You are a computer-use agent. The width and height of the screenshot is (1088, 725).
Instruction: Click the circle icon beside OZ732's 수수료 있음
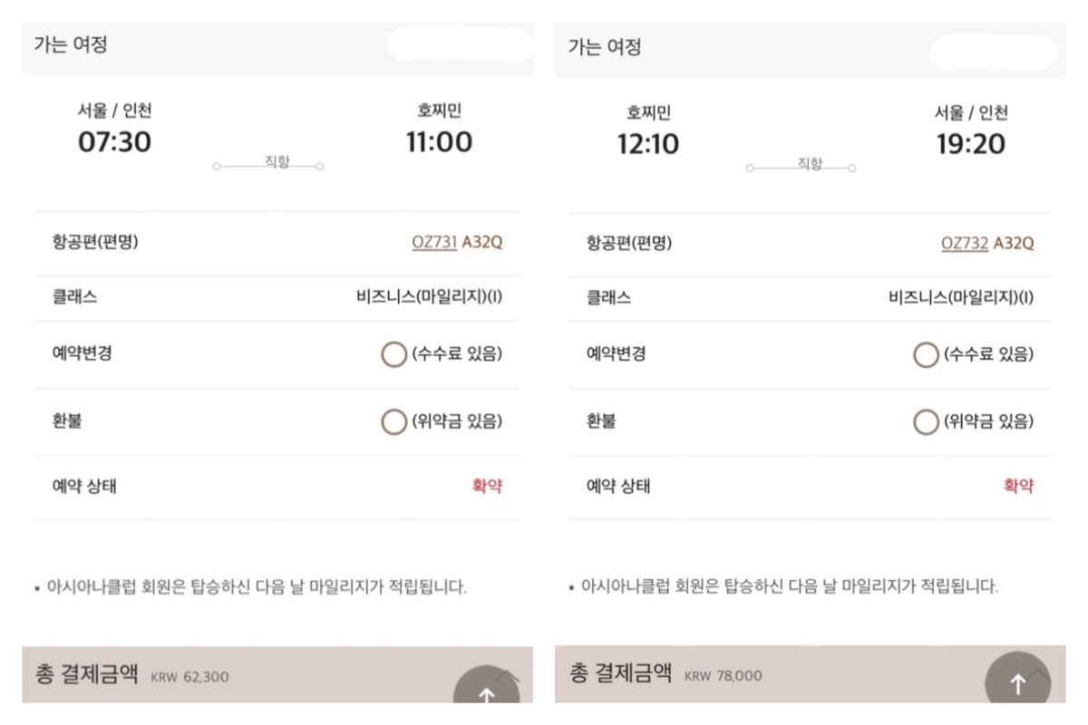click(x=926, y=354)
